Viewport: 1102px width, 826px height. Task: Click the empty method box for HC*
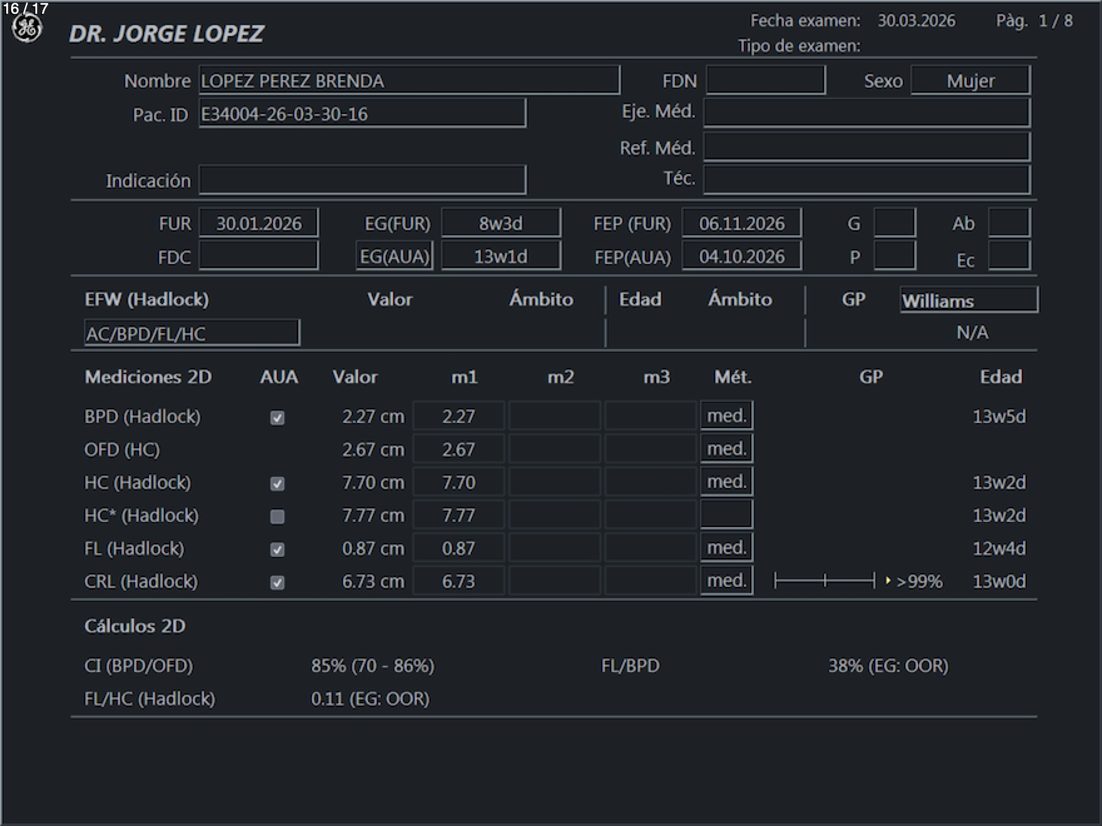726,515
